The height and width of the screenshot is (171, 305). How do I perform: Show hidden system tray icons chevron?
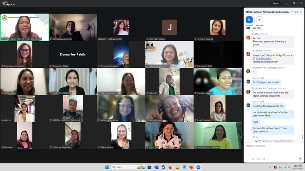pos(270,167)
